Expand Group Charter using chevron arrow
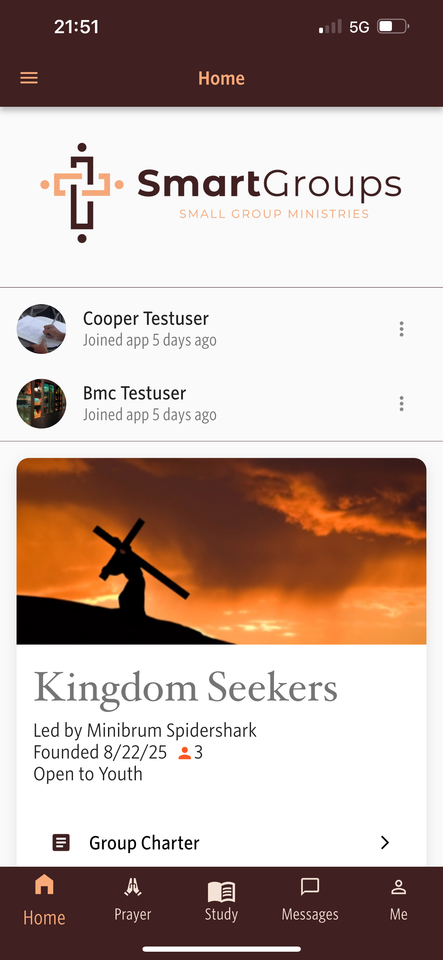 click(385, 843)
